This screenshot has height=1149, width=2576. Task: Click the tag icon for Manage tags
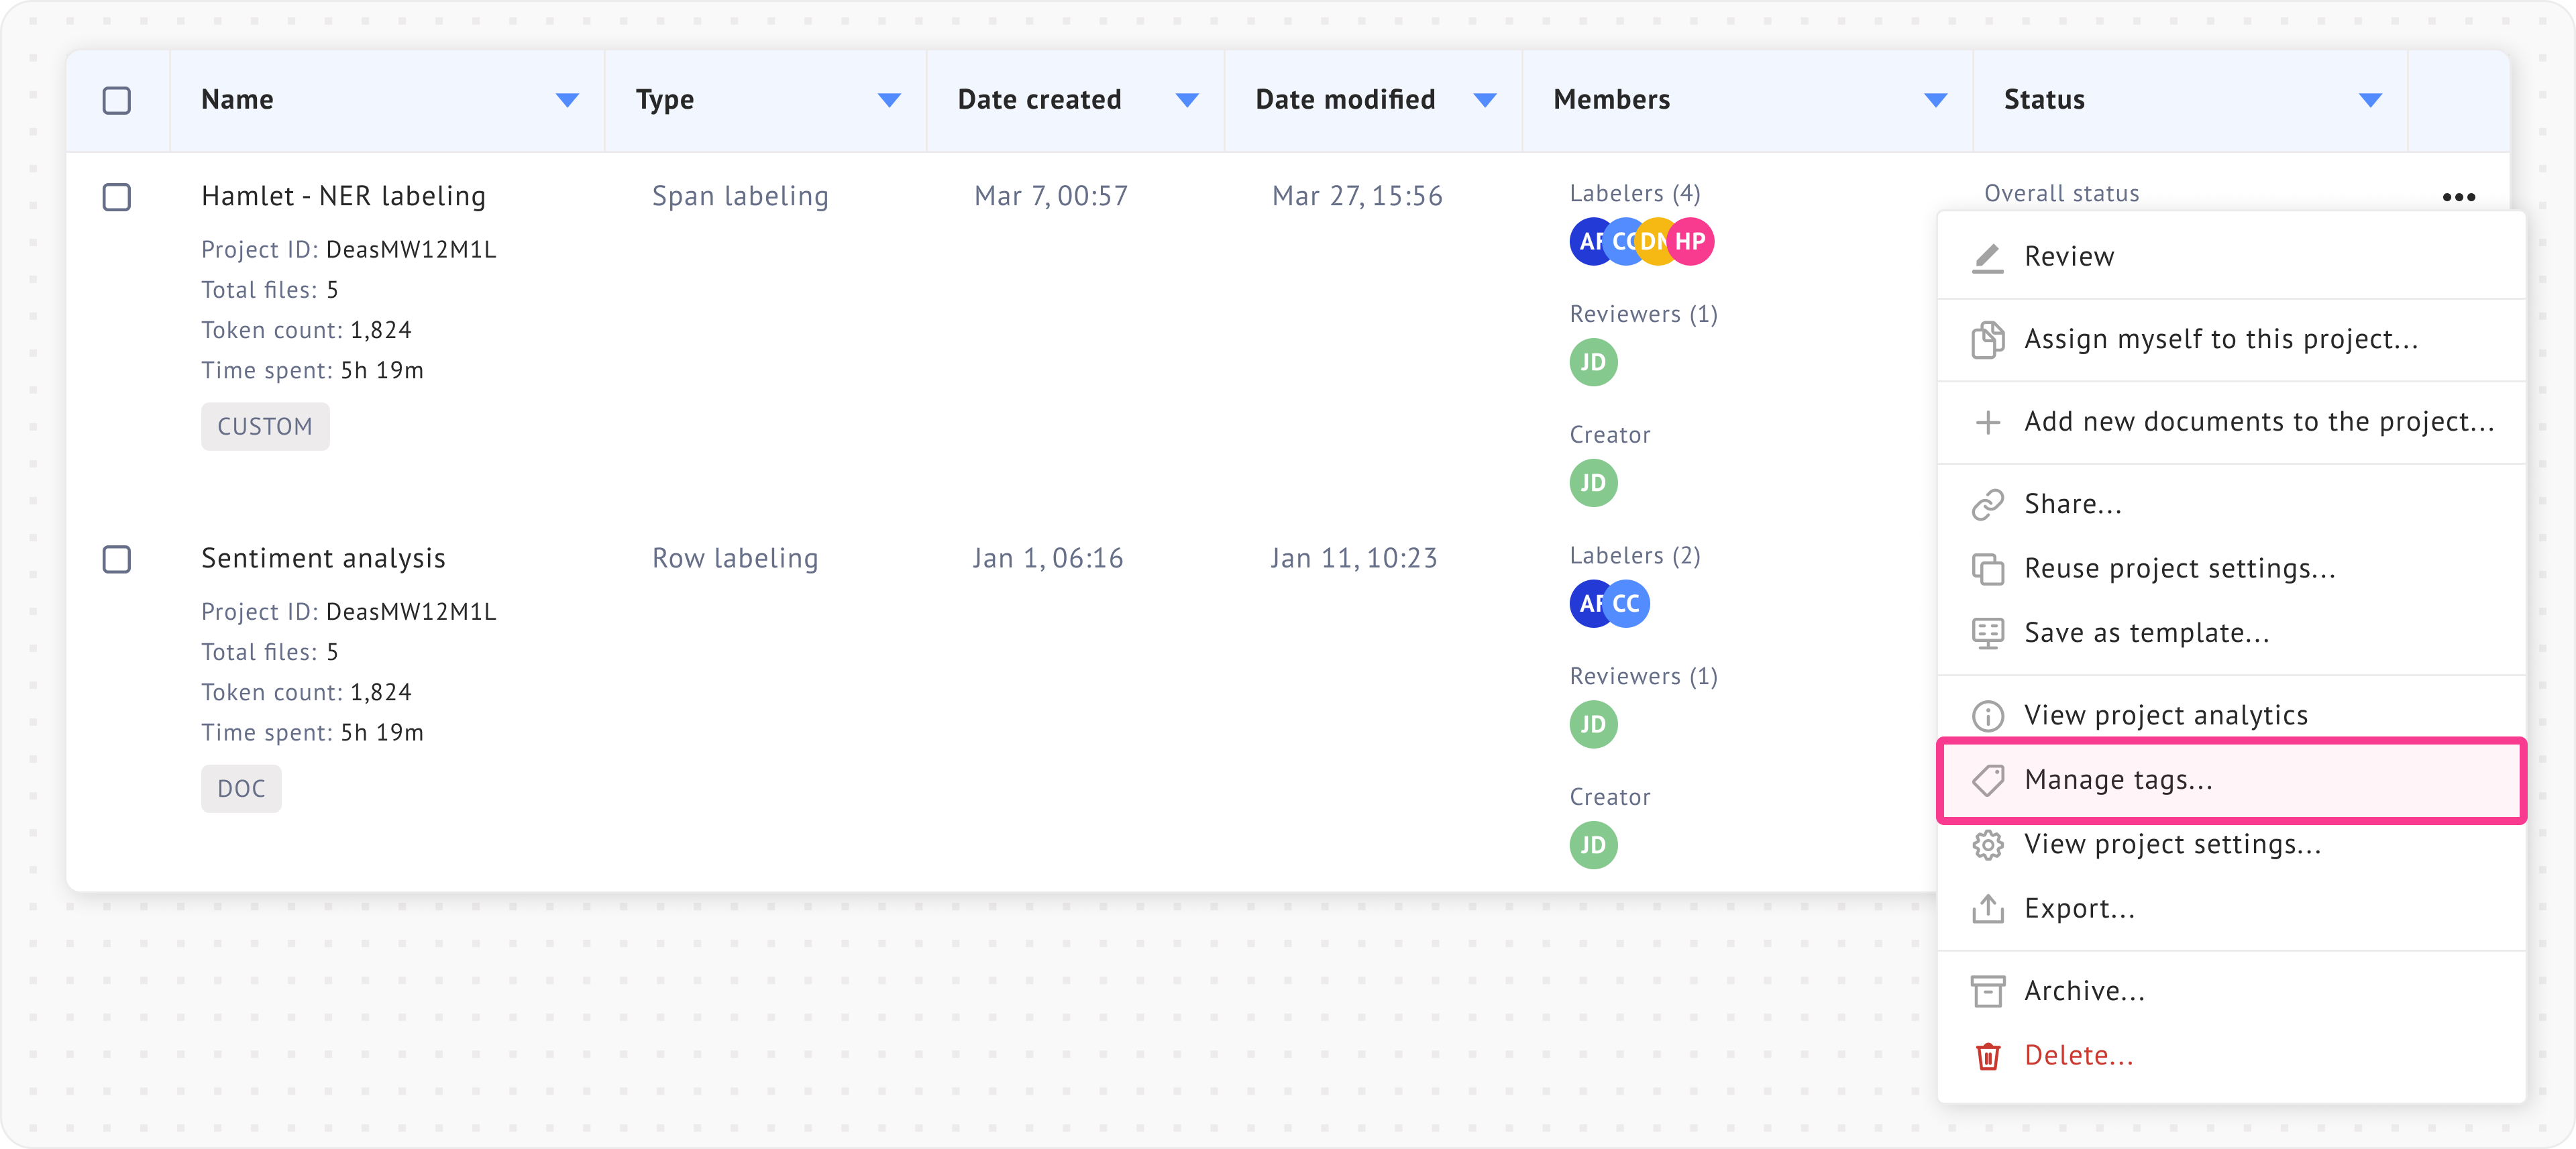click(1987, 780)
